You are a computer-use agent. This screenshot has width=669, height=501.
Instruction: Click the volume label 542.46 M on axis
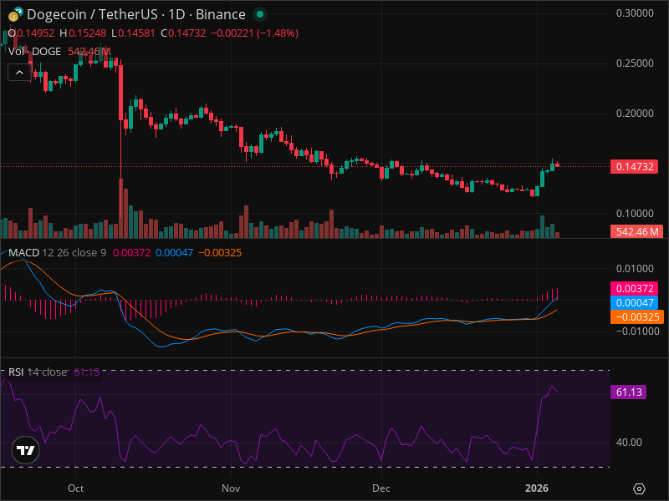click(636, 232)
